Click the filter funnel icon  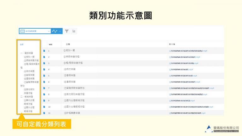pyautogui.click(x=67, y=31)
